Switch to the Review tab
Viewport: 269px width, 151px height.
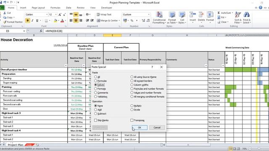click(x=80, y=8)
